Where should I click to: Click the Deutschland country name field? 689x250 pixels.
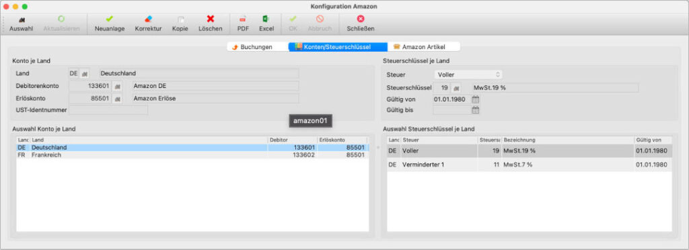pos(199,73)
